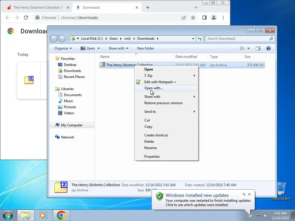This screenshot has width=295, height=221.
Task: Select Create shortcut
Action: (x=166, y=135)
